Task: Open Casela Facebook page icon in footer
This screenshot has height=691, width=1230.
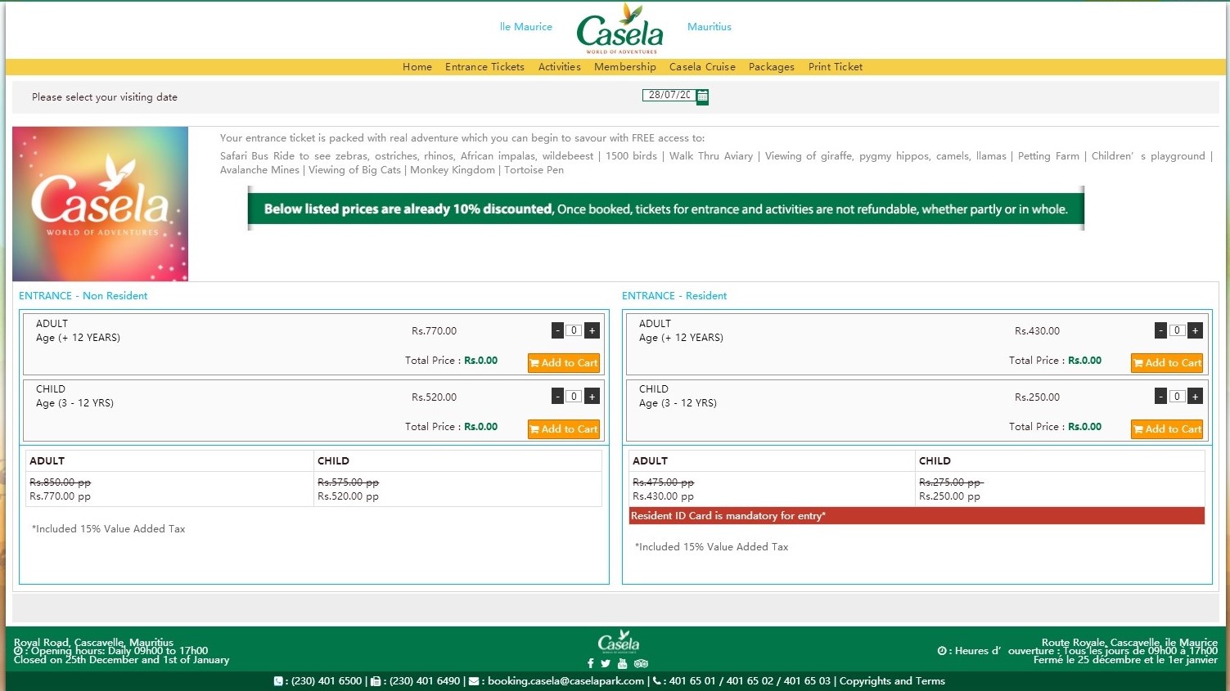Action: [590, 663]
